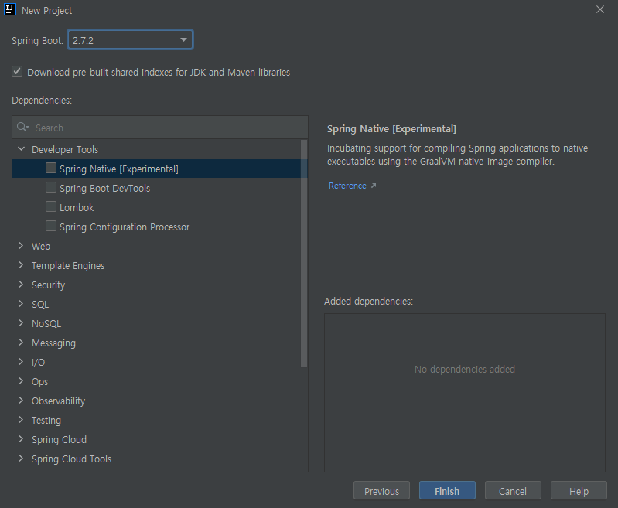Click the Finish button
Image resolution: width=618 pixels, height=508 pixels.
(x=447, y=491)
